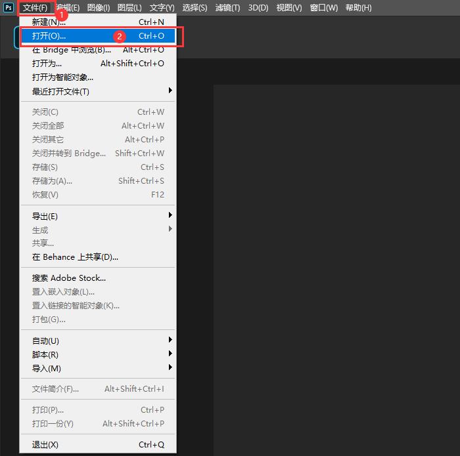Image resolution: width=460 pixels, height=456 pixels.
Task: Expand the 脚本(R) submenu
Action: click(x=98, y=355)
